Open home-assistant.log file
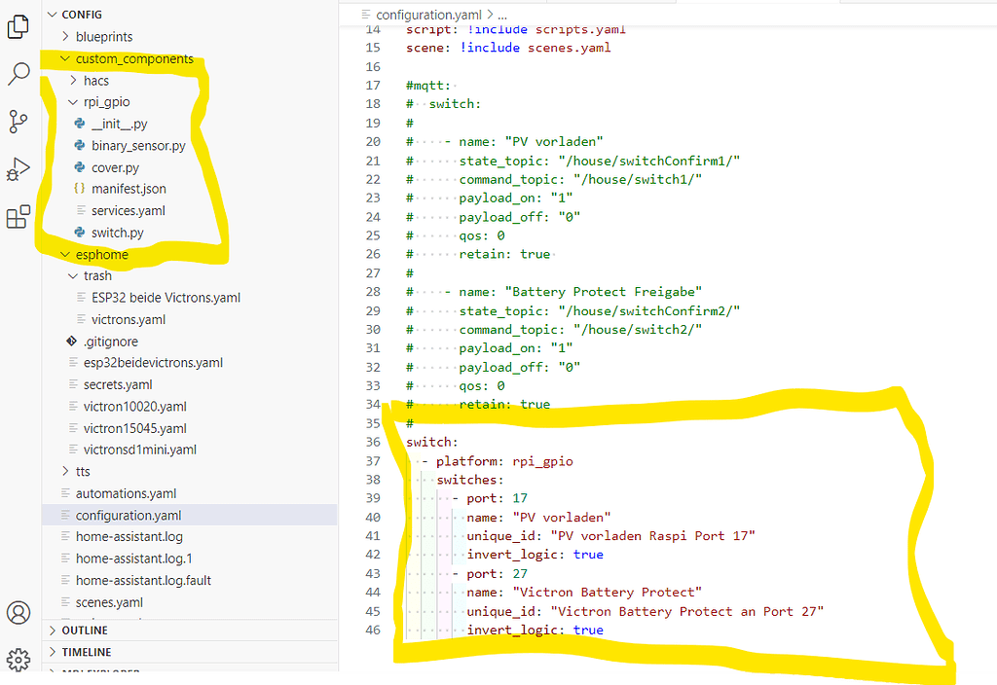The width and height of the screenshot is (997, 685). click(129, 537)
